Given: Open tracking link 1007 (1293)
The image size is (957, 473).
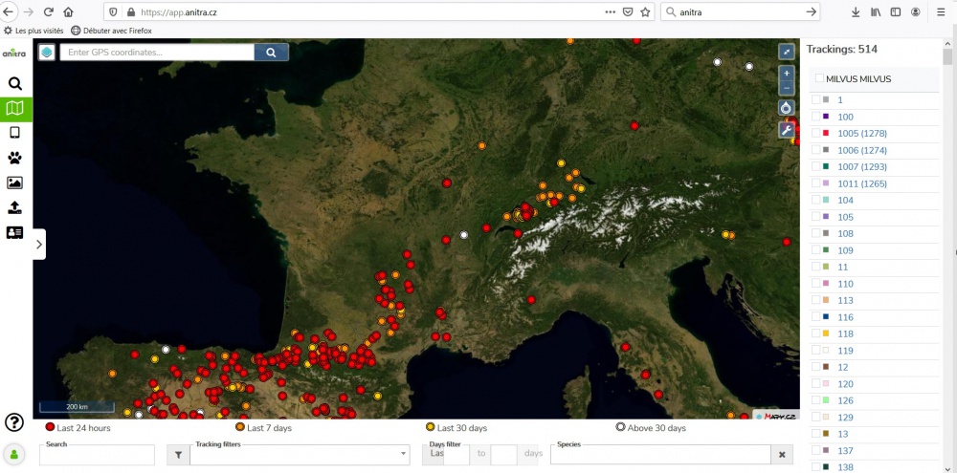Looking at the screenshot, I should coord(861,167).
